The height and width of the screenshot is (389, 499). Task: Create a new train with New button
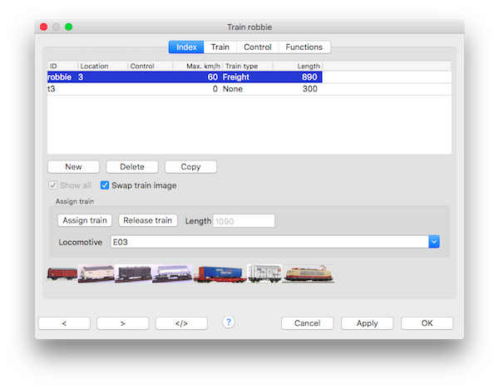(73, 167)
